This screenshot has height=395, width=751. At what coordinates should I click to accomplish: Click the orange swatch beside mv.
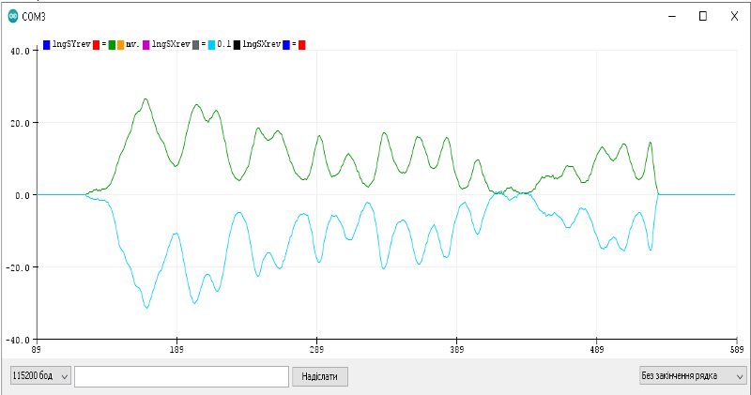coord(120,44)
